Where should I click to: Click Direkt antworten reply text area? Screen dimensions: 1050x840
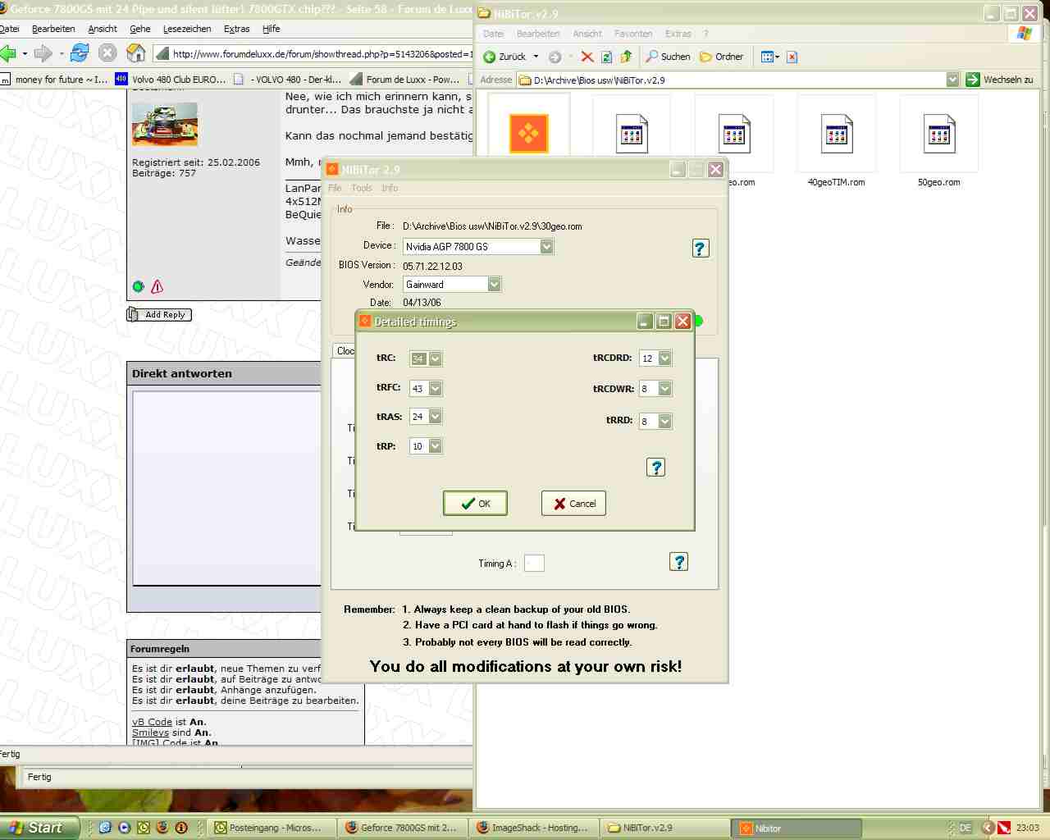227,488
